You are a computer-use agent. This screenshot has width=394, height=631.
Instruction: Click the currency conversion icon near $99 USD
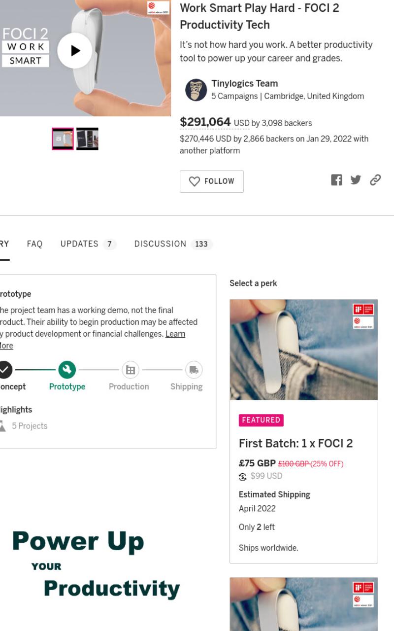tap(243, 477)
